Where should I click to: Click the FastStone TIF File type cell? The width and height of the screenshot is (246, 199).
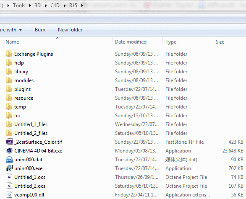[185, 142]
